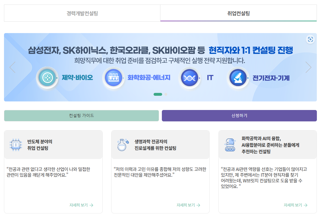
Task: Click the 생명과학 전공자의 진로설계 heading
Action: [x=156, y=145]
